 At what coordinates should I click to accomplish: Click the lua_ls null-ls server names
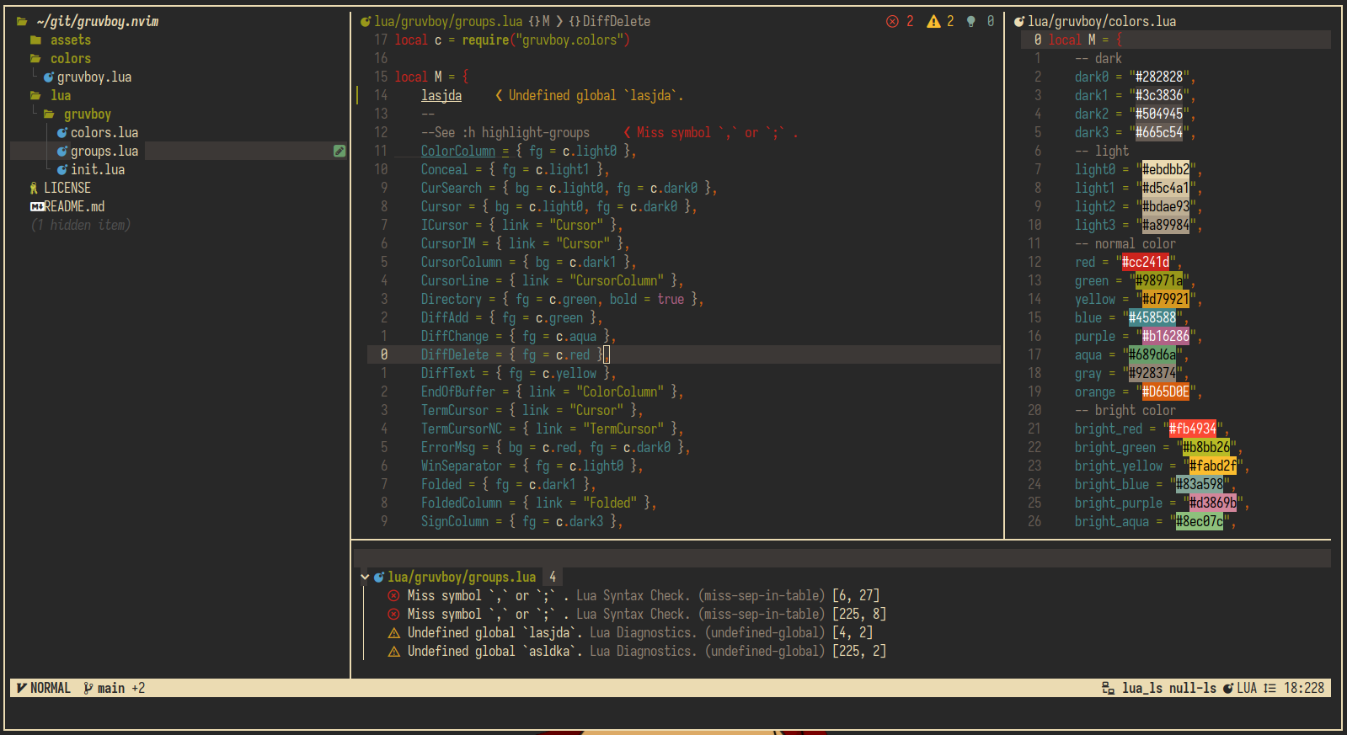click(x=1169, y=689)
